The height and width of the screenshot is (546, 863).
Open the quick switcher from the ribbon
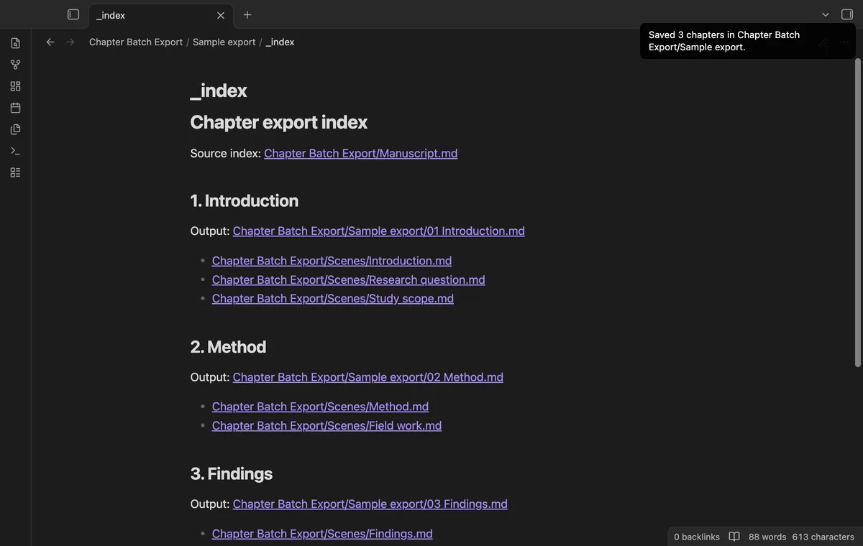click(x=15, y=43)
